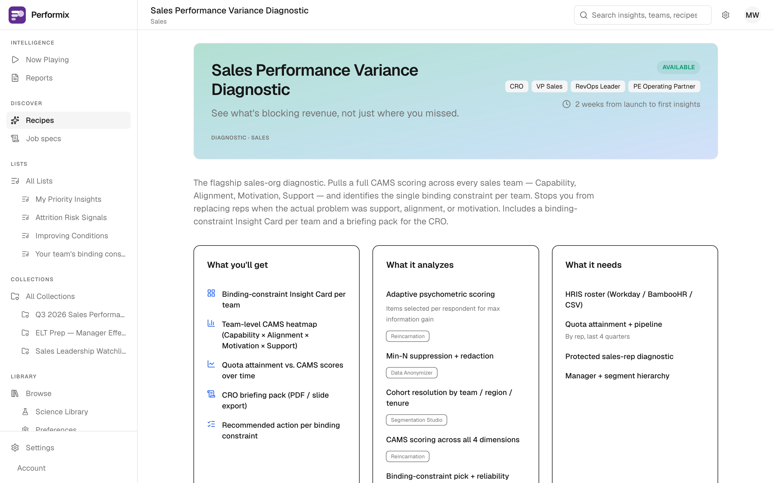Screen dimensions: 774x483
Task: Click the CRO briefing pack scroll icon
Action: 211,394
